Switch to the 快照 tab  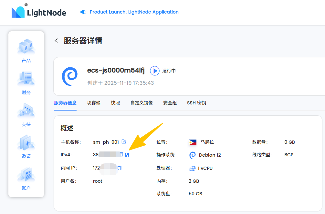click(115, 103)
